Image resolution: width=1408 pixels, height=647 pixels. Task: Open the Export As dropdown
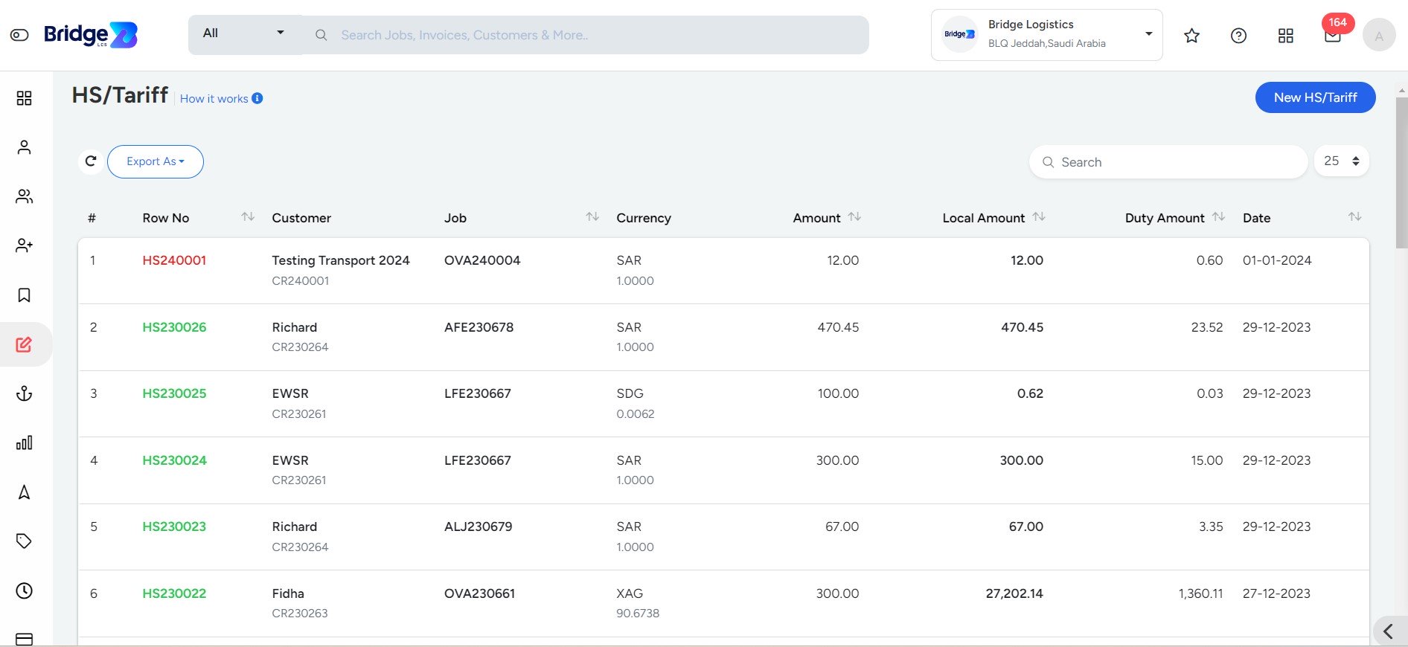(156, 161)
